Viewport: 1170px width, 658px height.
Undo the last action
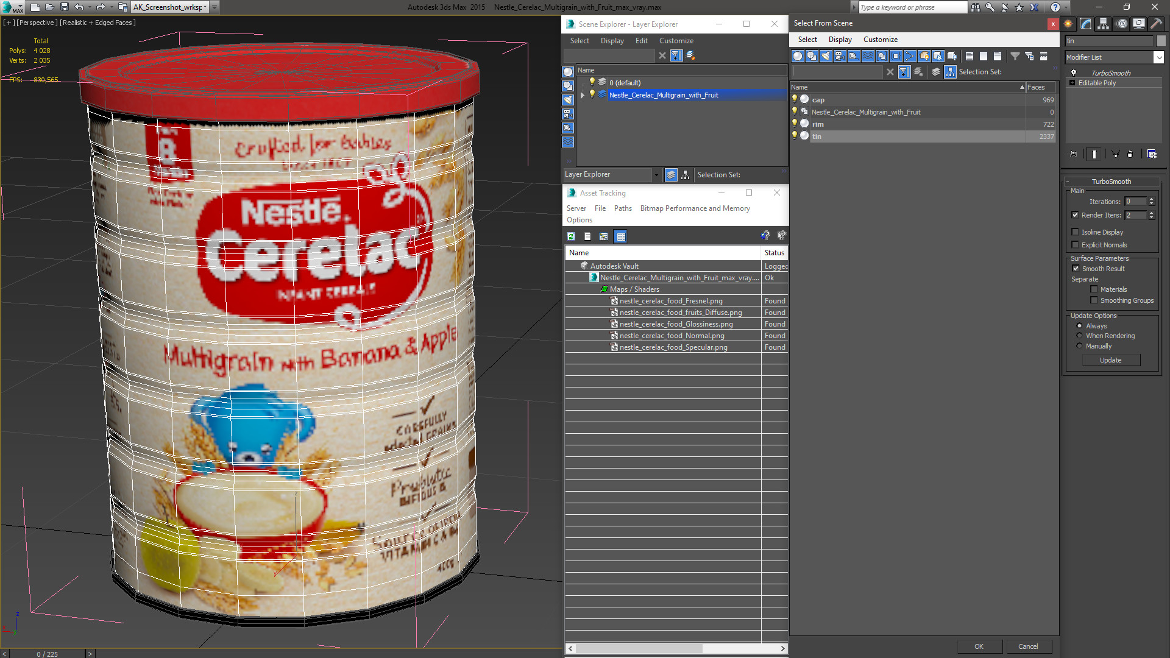coord(79,7)
